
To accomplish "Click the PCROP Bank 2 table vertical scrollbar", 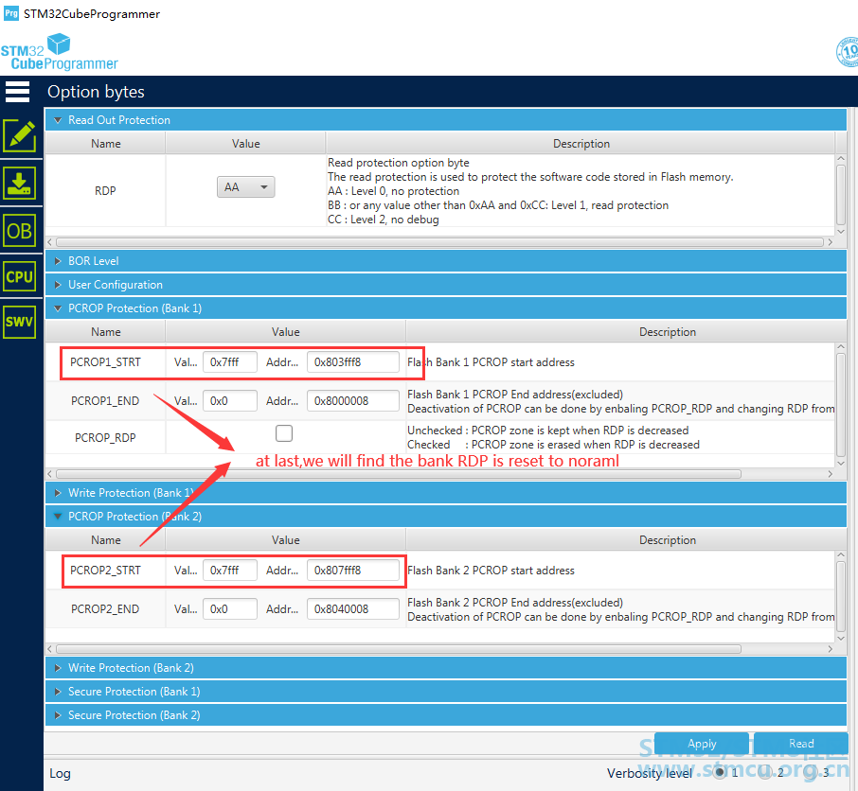I will coord(841,596).
